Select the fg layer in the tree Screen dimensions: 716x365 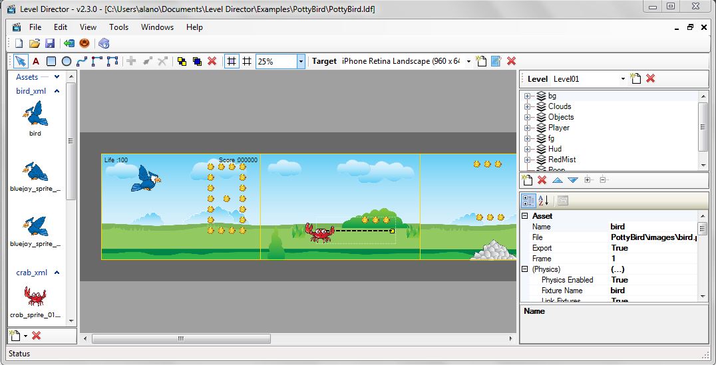click(x=551, y=138)
